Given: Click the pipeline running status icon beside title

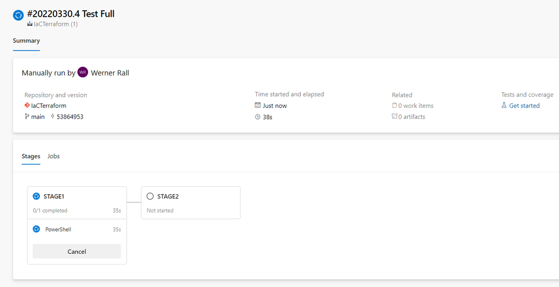Looking at the screenshot, I should pos(18,15).
